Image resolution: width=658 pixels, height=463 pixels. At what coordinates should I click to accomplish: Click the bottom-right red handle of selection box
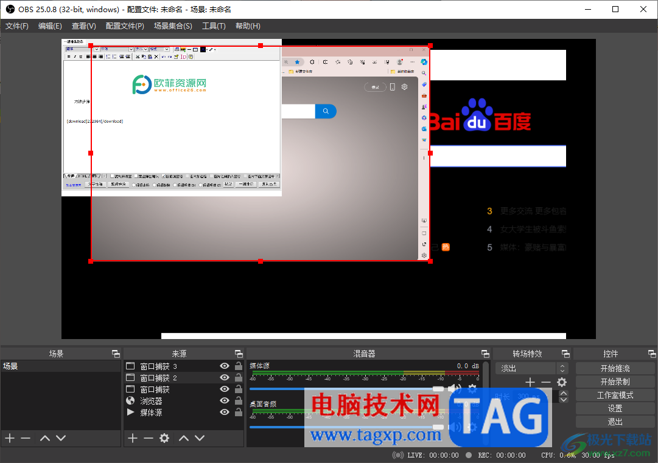[430, 261]
